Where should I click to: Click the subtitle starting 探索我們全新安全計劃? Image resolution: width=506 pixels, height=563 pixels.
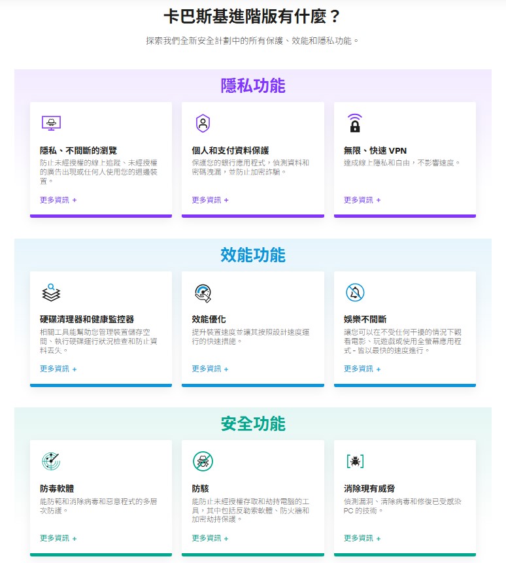click(x=253, y=41)
